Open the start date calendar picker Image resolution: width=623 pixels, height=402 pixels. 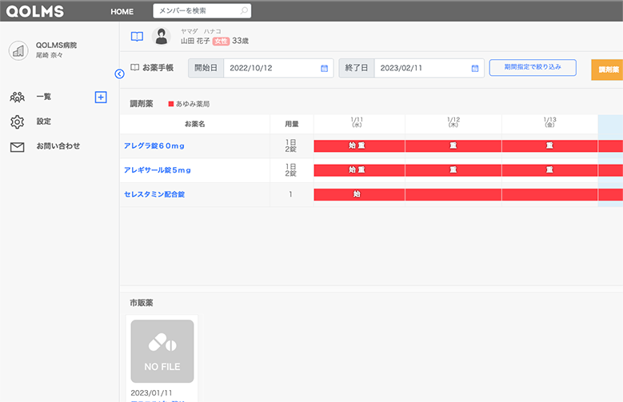[324, 69]
